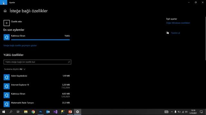The height and width of the screenshot is (115, 206).
Task: Switch to Photoshop in the taskbar
Action: click(x=41, y=112)
